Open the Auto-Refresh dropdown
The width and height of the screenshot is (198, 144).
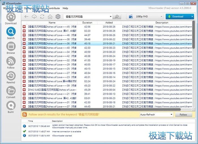tap(156, 115)
